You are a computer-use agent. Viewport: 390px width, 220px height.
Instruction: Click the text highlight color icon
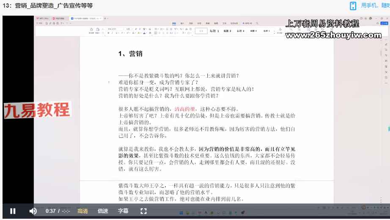tap(139, 33)
